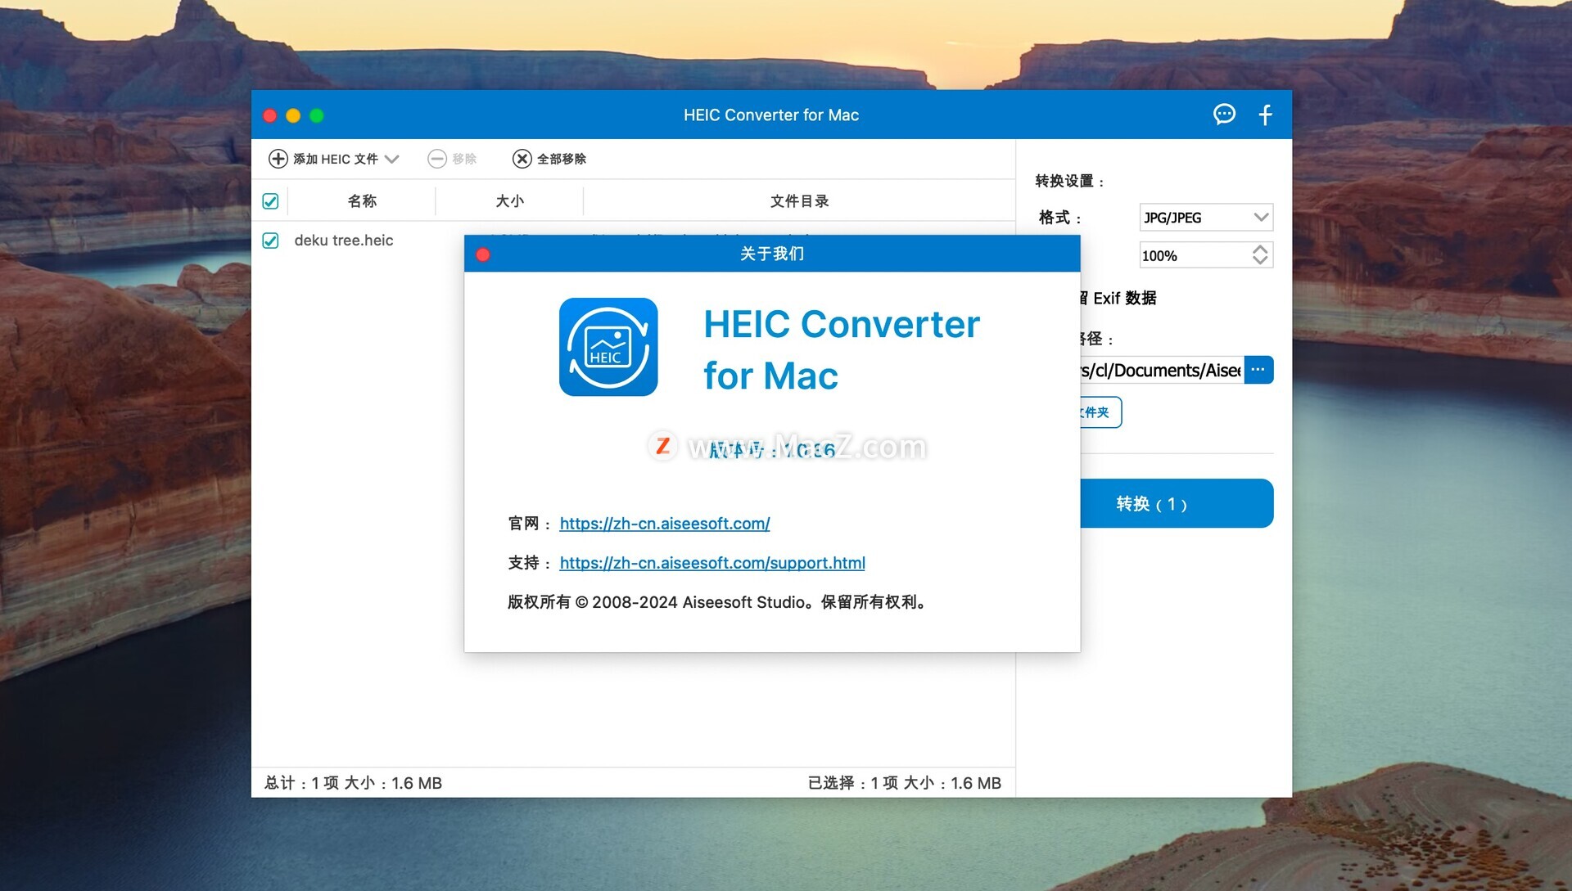Toggle the select-all checkbox in header
Image resolution: width=1572 pixels, height=891 pixels.
point(270,201)
